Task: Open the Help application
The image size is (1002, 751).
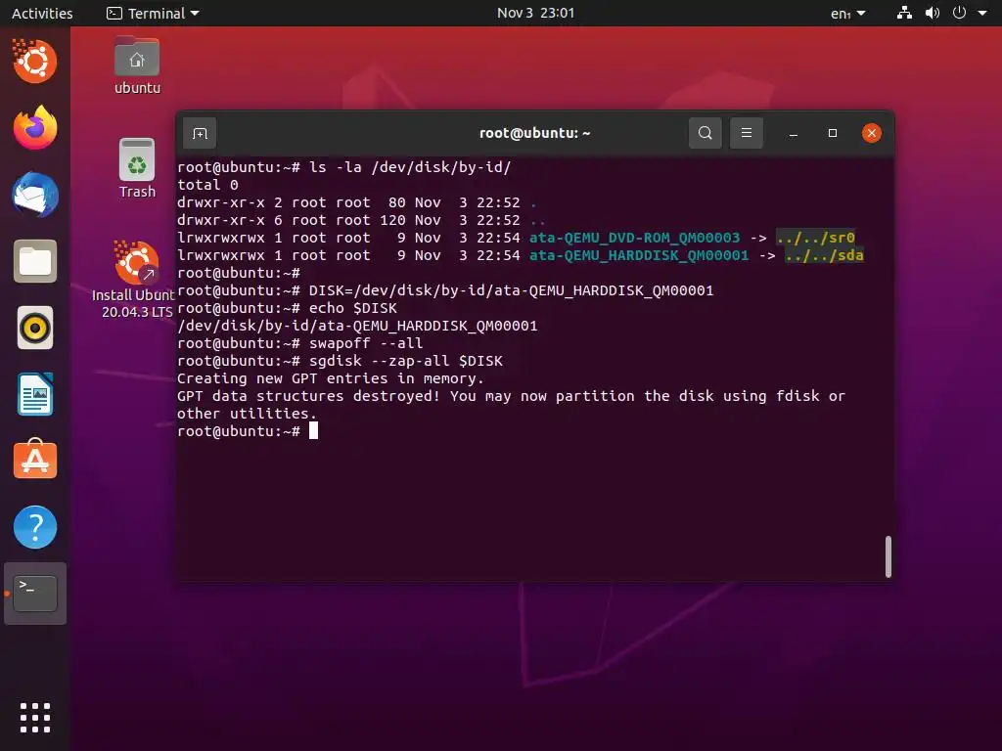Action: coord(35,527)
